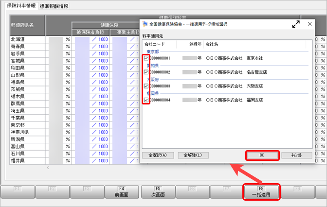Image resolution: width=327 pixels, height=207 pixels.
Task: Select company name ＯＢＣ商事株式会社 名古屋支店
Action: coord(236,72)
